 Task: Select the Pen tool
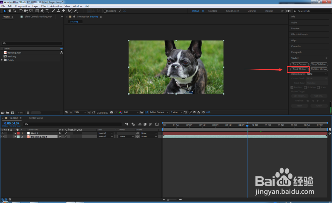[x=42, y=11]
